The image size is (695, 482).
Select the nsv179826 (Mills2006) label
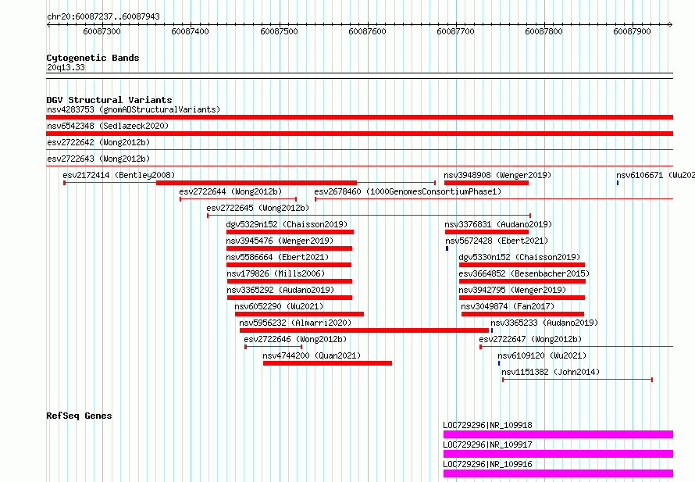[x=276, y=273]
